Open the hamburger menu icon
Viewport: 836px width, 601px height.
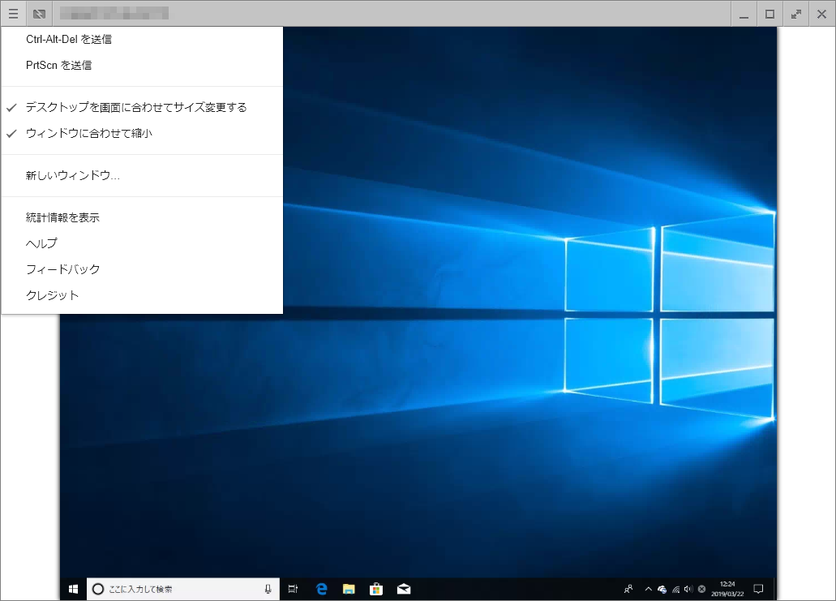pos(13,14)
